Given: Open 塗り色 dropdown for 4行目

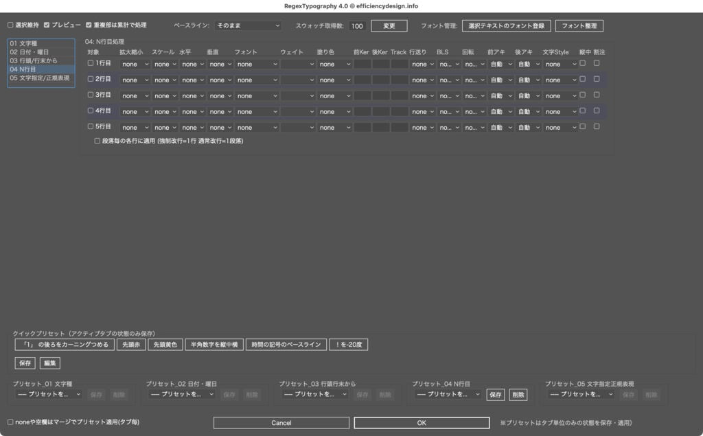Looking at the screenshot, I should pyautogui.click(x=334, y=112).
